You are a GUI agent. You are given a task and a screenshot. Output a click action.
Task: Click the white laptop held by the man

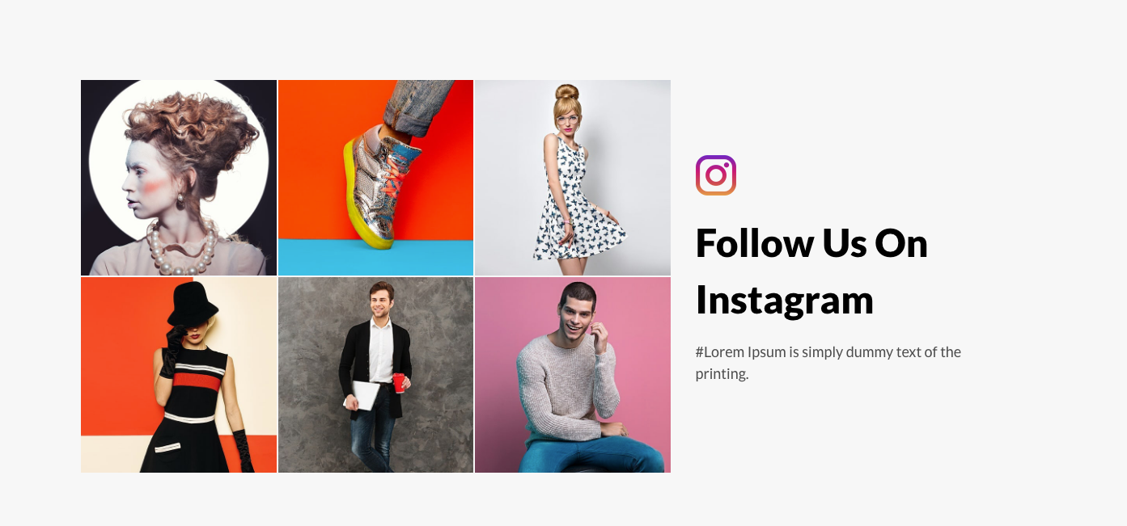[x=364, y=395]
